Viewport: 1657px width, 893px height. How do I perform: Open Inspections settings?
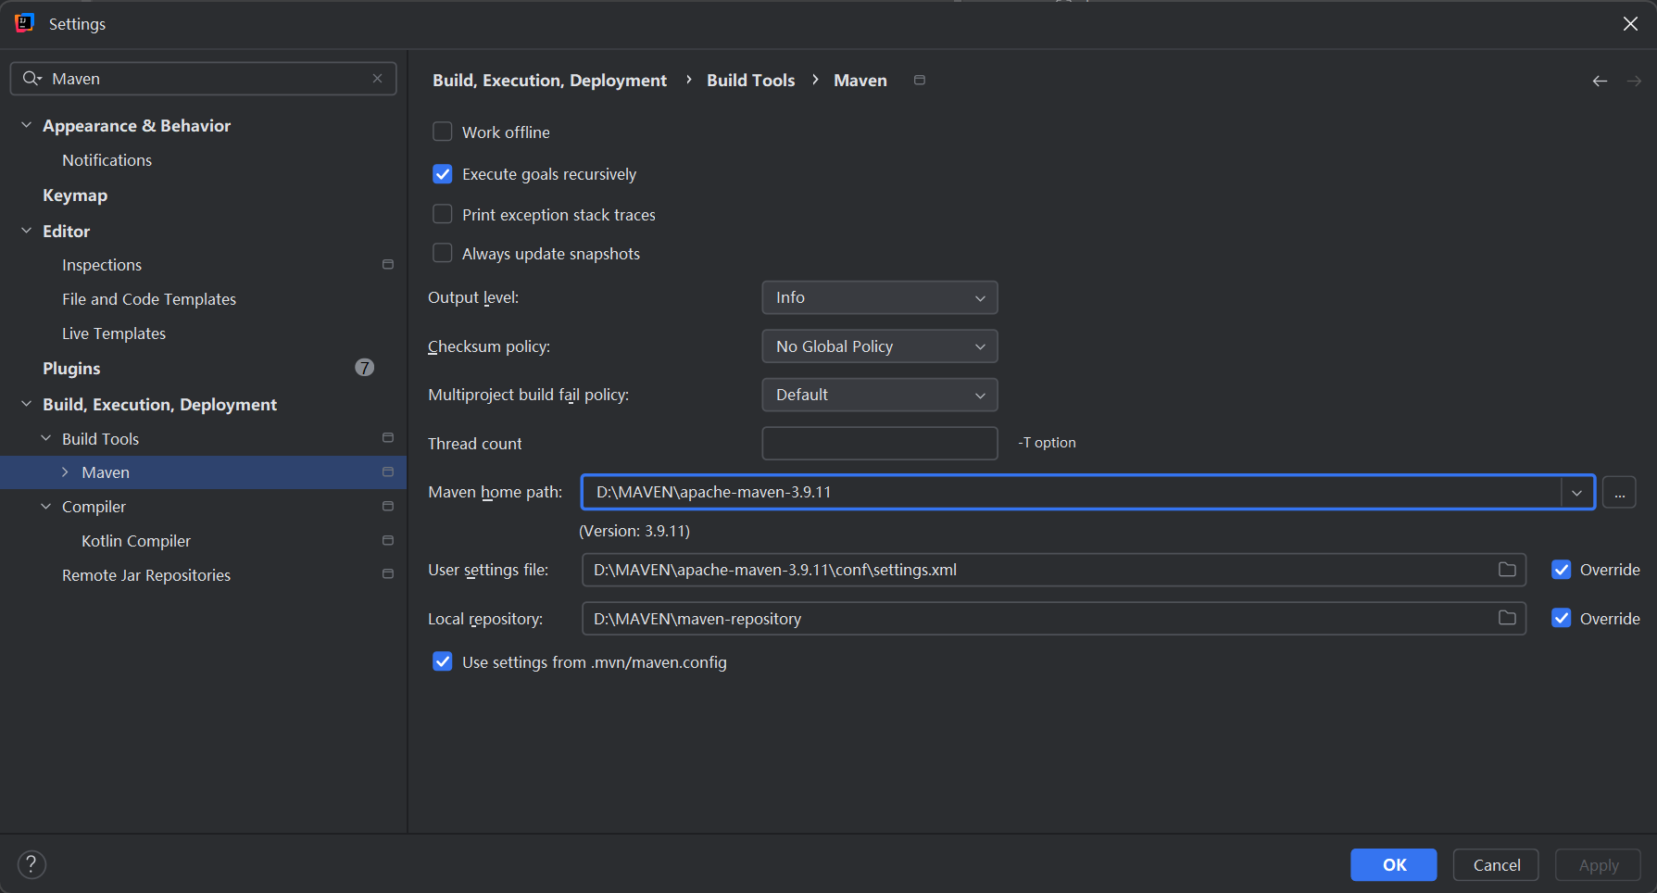[102, 265]
